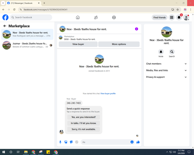The width and height of the screenshot is (194, 155).
Task: Open the taskbar volume speaker icon
Action: (x=175, y=152)
